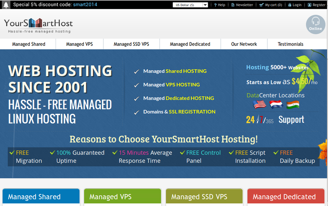Open the Our Network menu item
The width and height of the screenshot is (328, 206).
point(244,44)
